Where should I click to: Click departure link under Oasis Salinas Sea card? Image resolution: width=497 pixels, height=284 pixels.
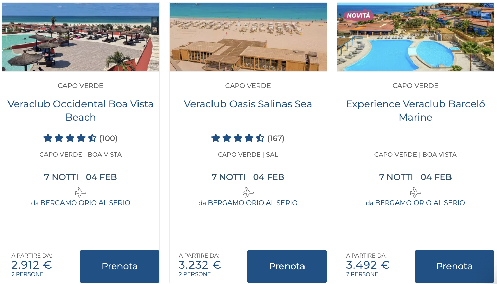pos(248,203)
